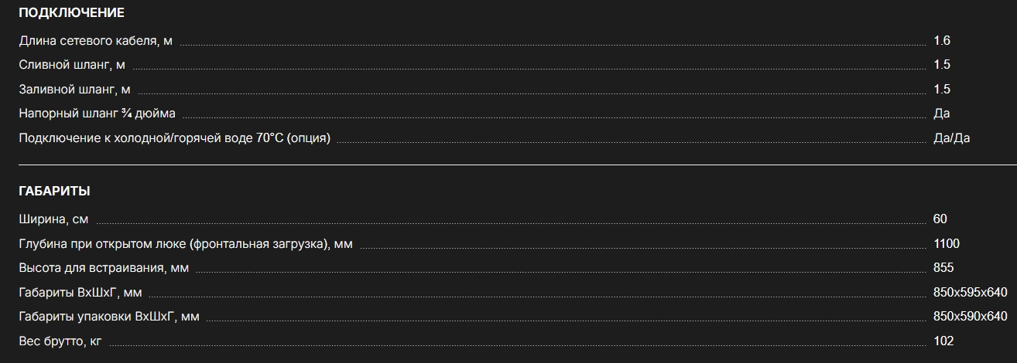Select the 'Габариты ВхШхГ, мм' label

coord(80,293)
